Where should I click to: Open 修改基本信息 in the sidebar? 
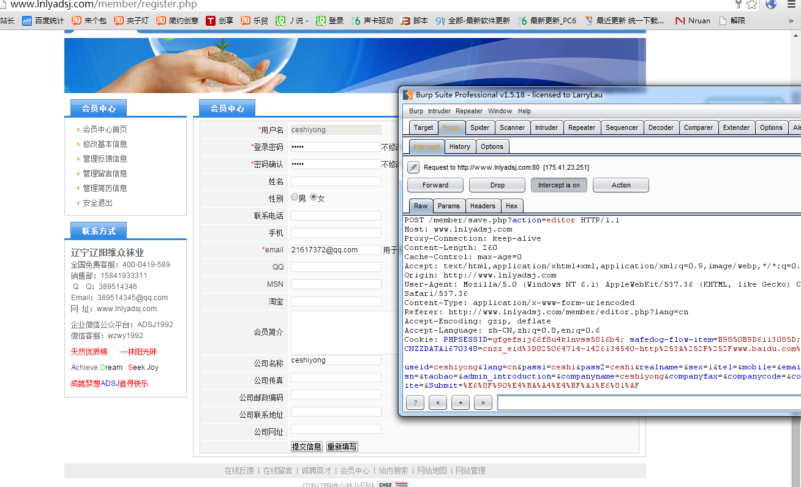(x=105, y=144)
